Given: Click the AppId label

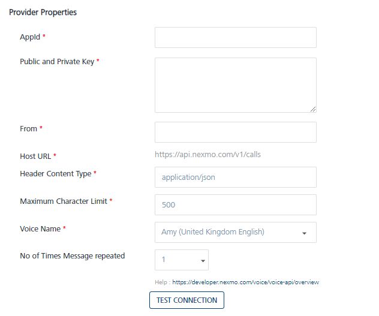Looking at the screenshot, I should (30, 37).
